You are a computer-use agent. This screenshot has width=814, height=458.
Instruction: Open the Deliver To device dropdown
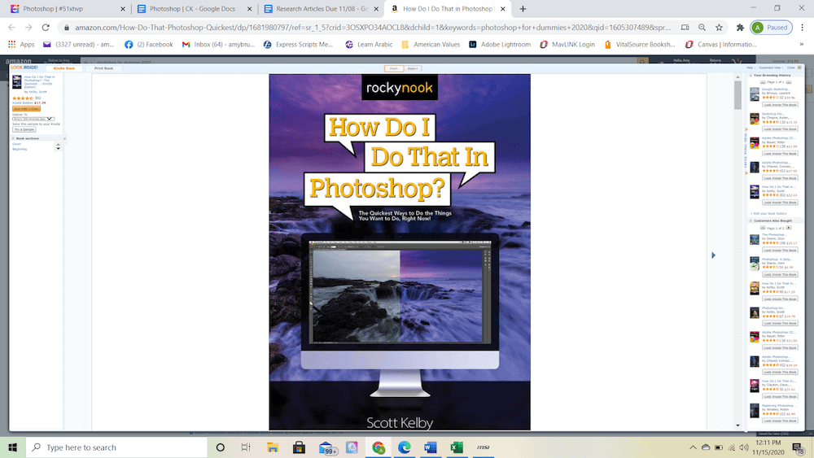pos(33,119)
